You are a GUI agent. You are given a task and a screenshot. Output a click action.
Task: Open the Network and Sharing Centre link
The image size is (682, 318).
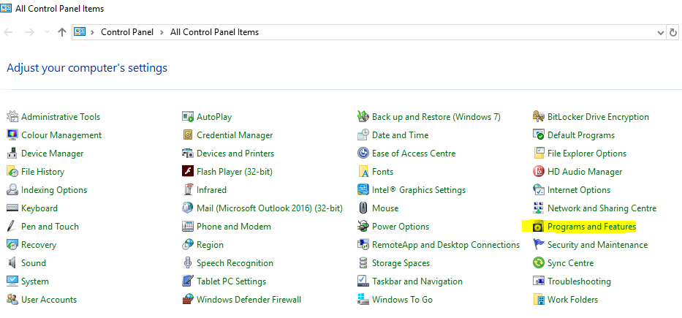coord(602,208)
